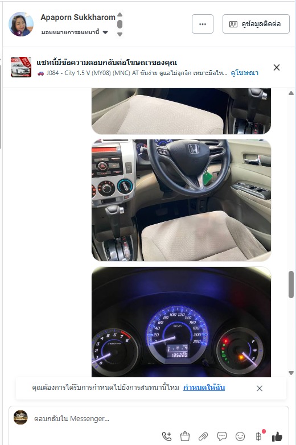
Task: Send a thumbs-up like
Action: coord(277,437)
